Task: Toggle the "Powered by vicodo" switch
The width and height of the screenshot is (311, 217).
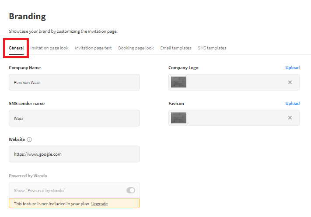Action: pos(130,190)
